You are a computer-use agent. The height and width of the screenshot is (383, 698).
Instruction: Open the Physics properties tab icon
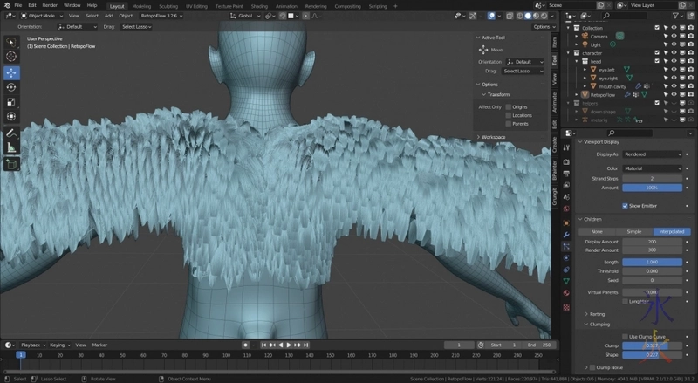[566, 258]
